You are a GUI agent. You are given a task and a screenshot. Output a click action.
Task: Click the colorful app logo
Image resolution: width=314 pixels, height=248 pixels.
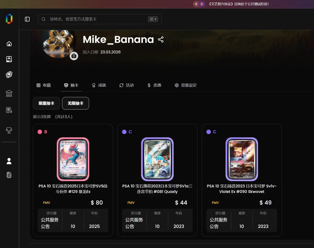[x=9, y=19]
